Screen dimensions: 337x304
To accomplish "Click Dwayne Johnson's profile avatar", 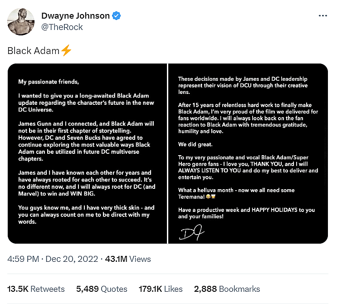I will pyautogui.click(x=21, y=21).
